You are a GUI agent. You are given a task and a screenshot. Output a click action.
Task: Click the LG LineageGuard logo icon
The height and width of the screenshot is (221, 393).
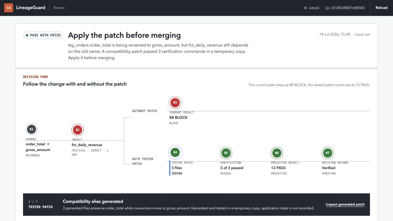[x=9, y=8]
